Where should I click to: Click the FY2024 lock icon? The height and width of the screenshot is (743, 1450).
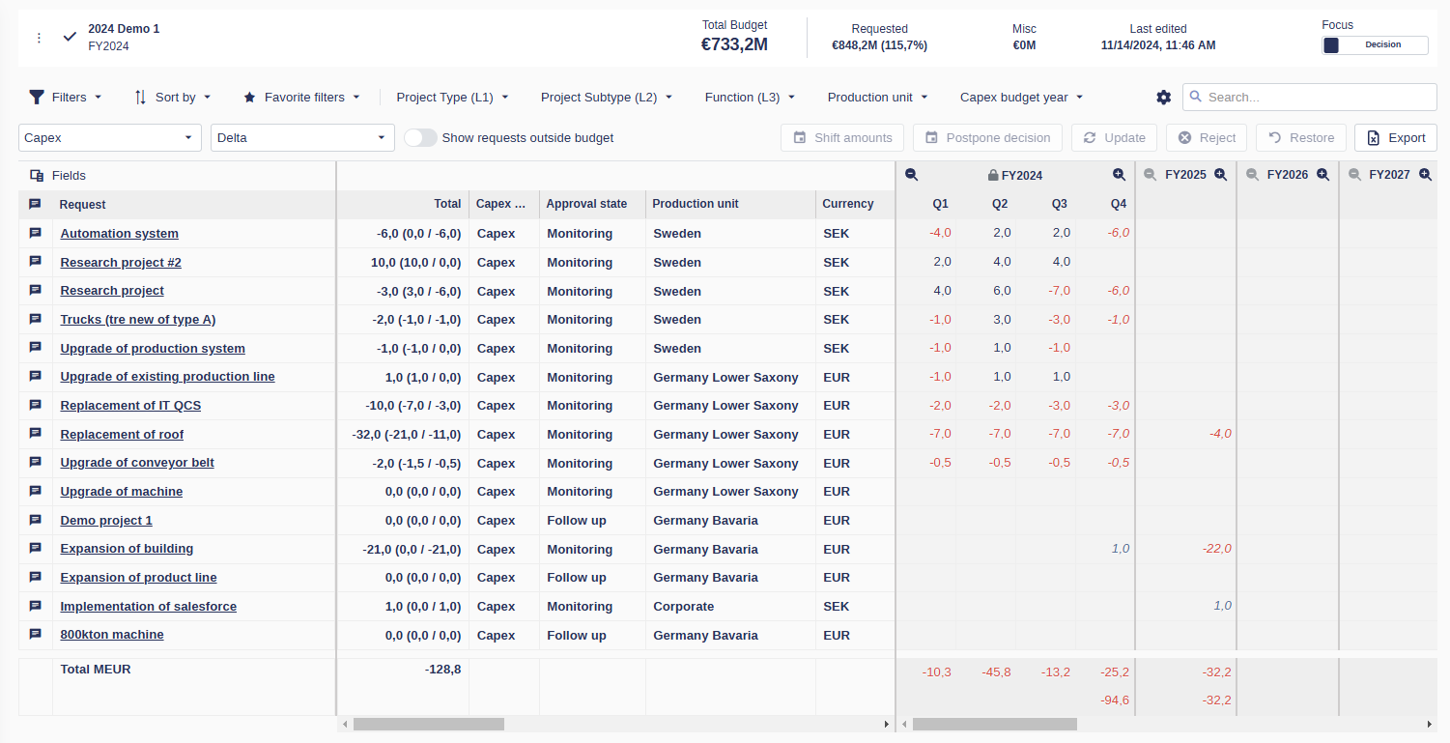coord(993,176)
